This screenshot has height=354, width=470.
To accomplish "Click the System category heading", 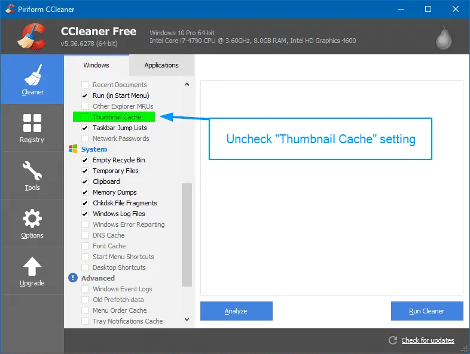I will 94,149.
